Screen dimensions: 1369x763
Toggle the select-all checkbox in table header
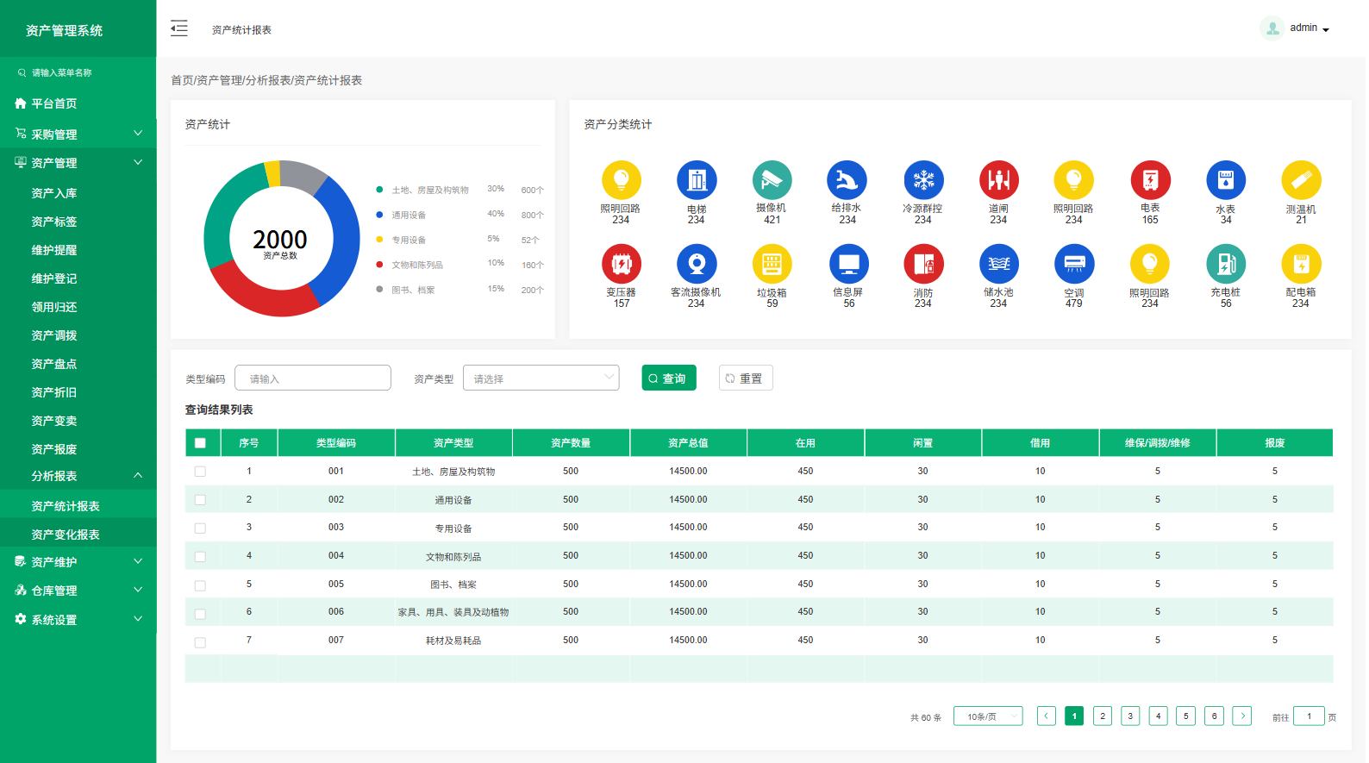pos(200,443)
